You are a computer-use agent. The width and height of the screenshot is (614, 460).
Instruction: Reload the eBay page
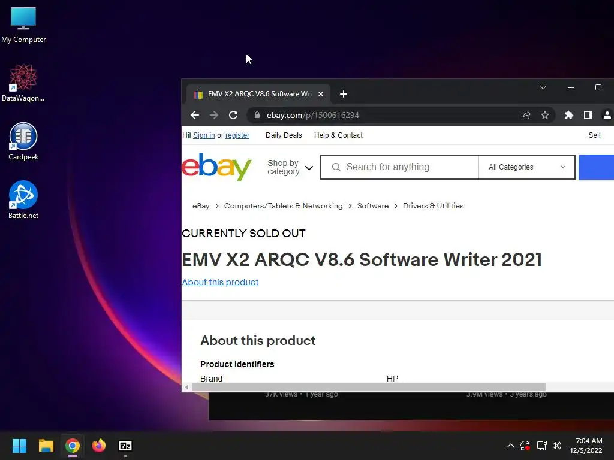point(233,115)
